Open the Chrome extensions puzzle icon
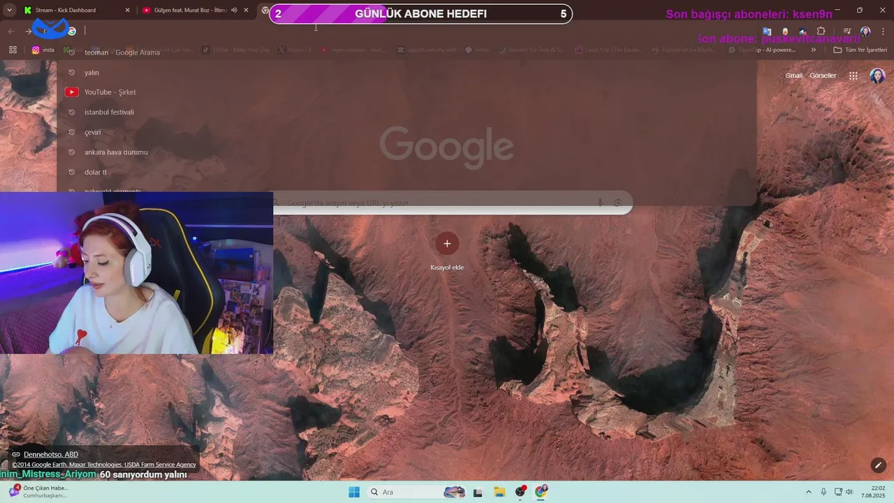Screen dimensions: 894x503 click(821, 31)
